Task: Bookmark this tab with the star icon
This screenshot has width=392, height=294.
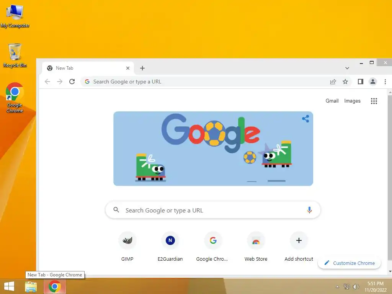Action: 345,82
